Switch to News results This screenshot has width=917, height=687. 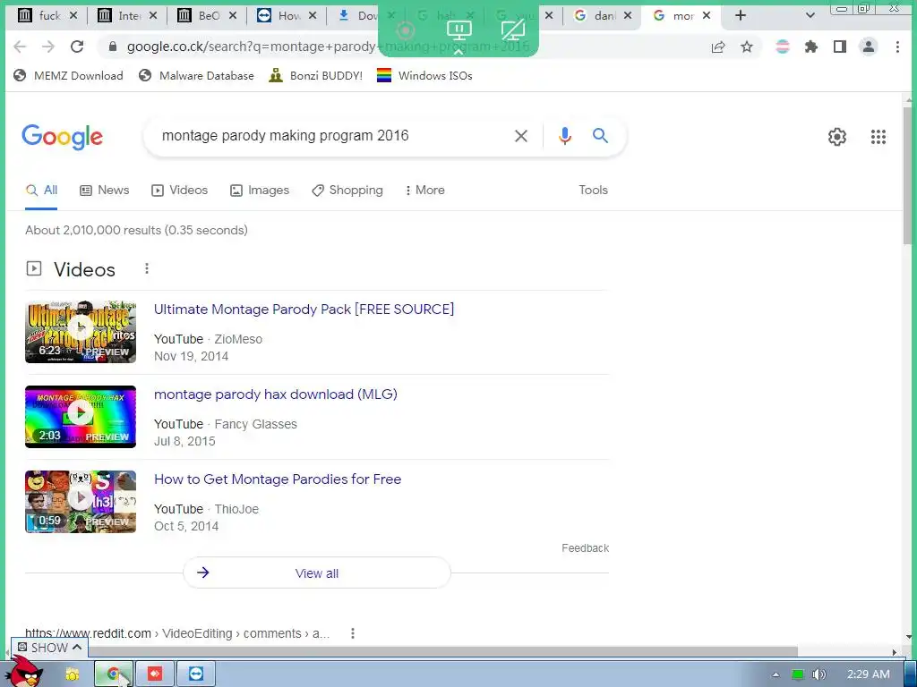[x=104, y=190]
